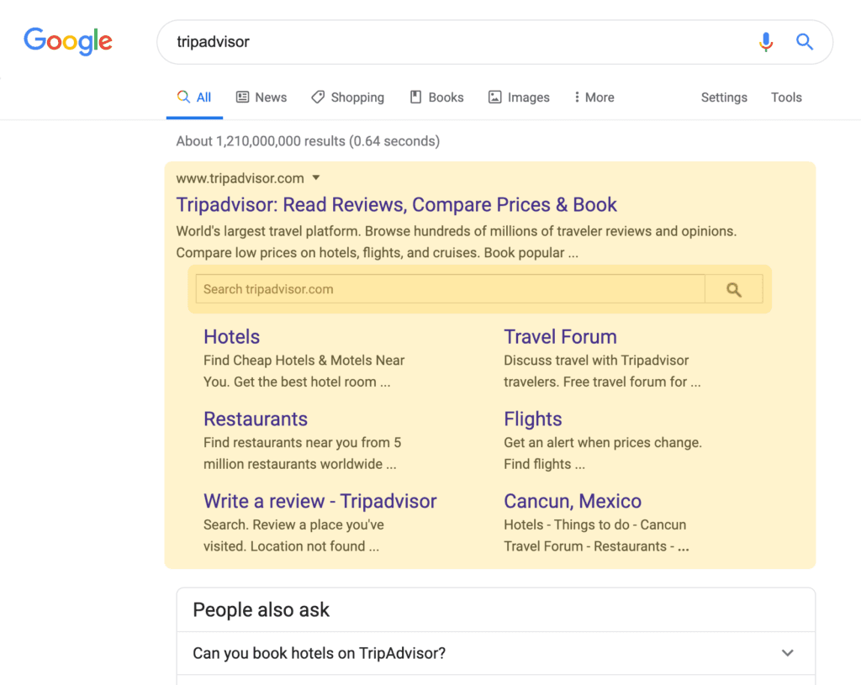Screen dimensions: 861x685
Task: Focus the 'Search tripadvisor.com' input field
Action: pyautogui.click(x=451, y=289)
